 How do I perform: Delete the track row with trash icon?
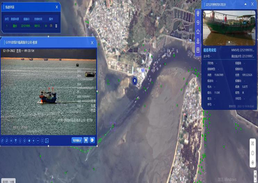click(x=56, y=26)
